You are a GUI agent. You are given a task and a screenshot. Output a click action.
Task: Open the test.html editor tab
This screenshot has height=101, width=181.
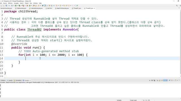[x=49, y=8]
